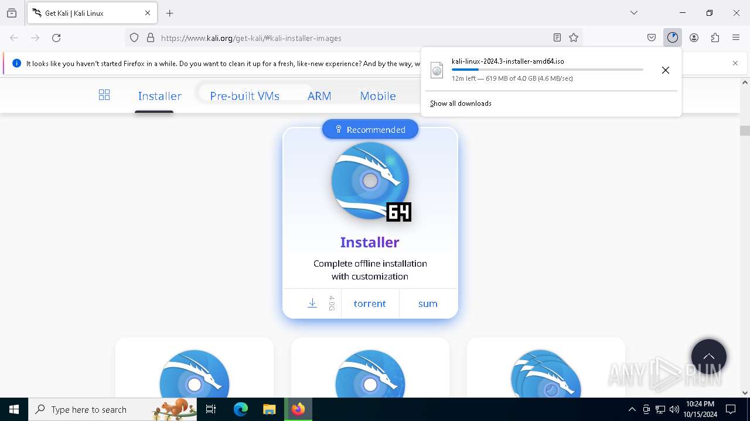Click the 64-bit Installer disc image

[370, 181]
